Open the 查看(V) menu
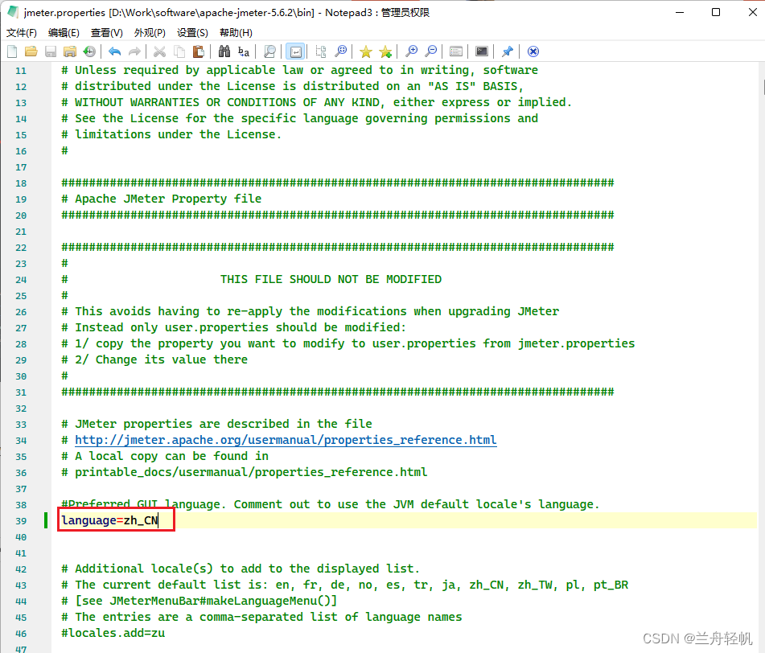The image size is (765, 653). click(x=107, y=33)
